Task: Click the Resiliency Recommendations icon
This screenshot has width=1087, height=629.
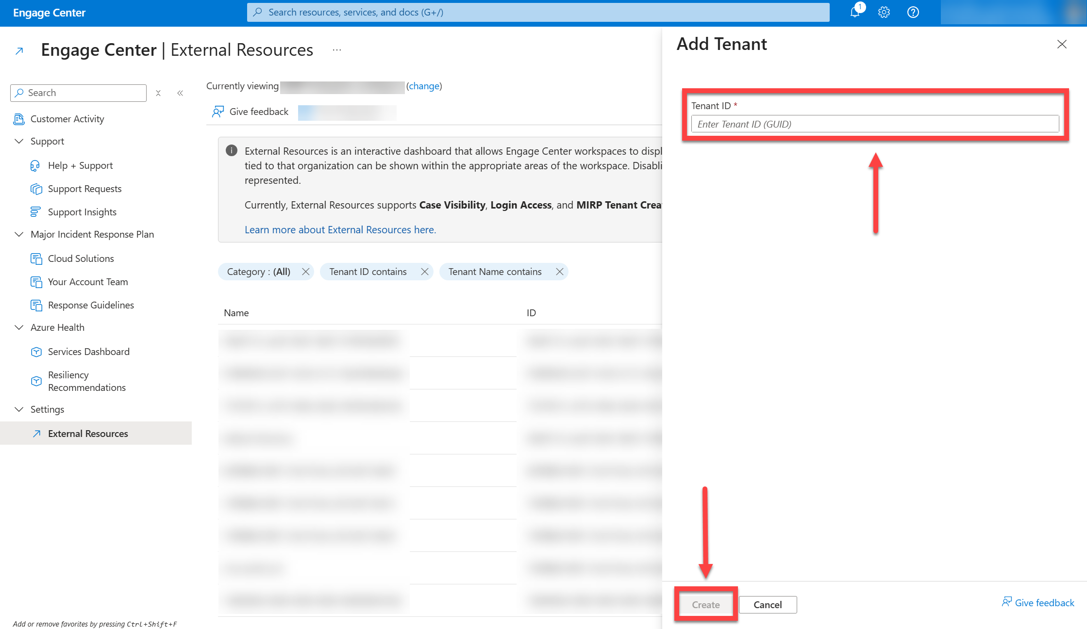Action: (x=36, y=381)
